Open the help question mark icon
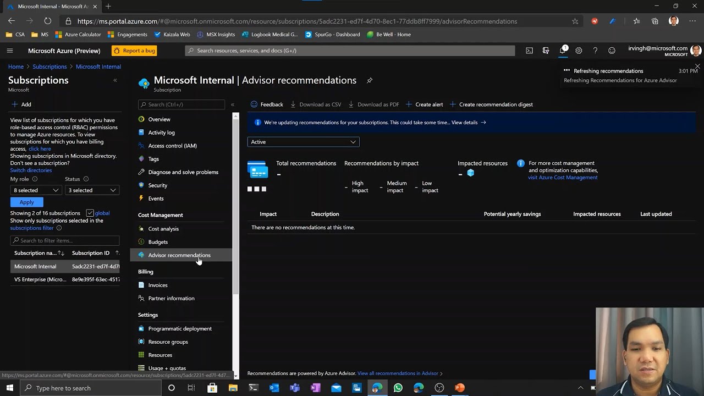 tap(595, 51)
